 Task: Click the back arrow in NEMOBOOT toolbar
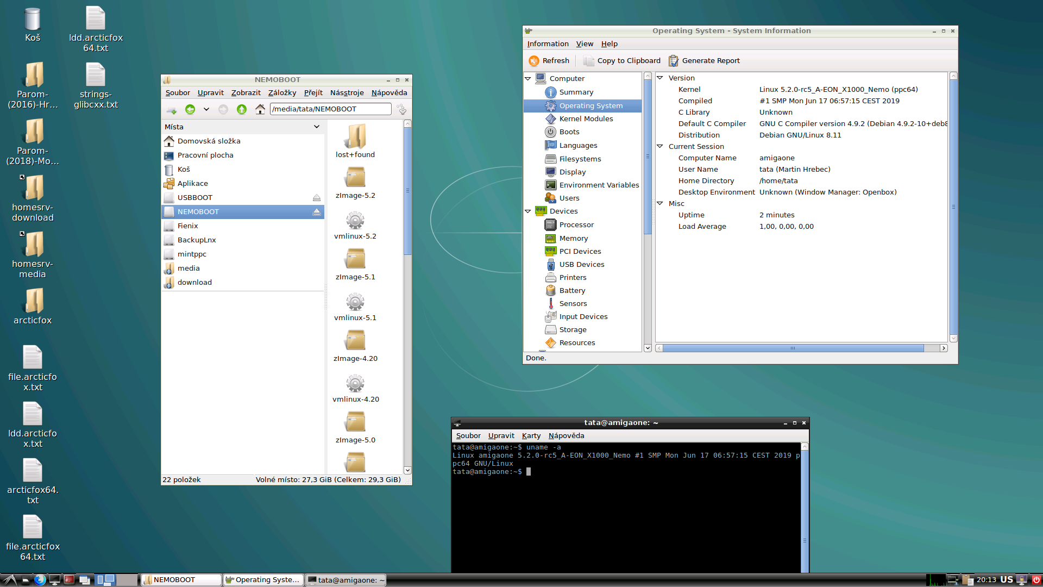click(x=190, y=109)
